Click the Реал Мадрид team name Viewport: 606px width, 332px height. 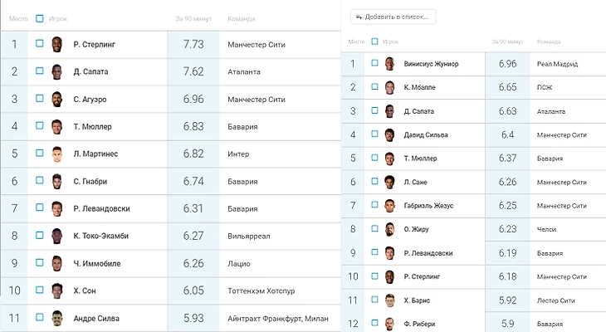557,64
